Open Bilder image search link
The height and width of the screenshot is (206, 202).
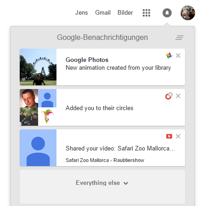coord(125,12)
